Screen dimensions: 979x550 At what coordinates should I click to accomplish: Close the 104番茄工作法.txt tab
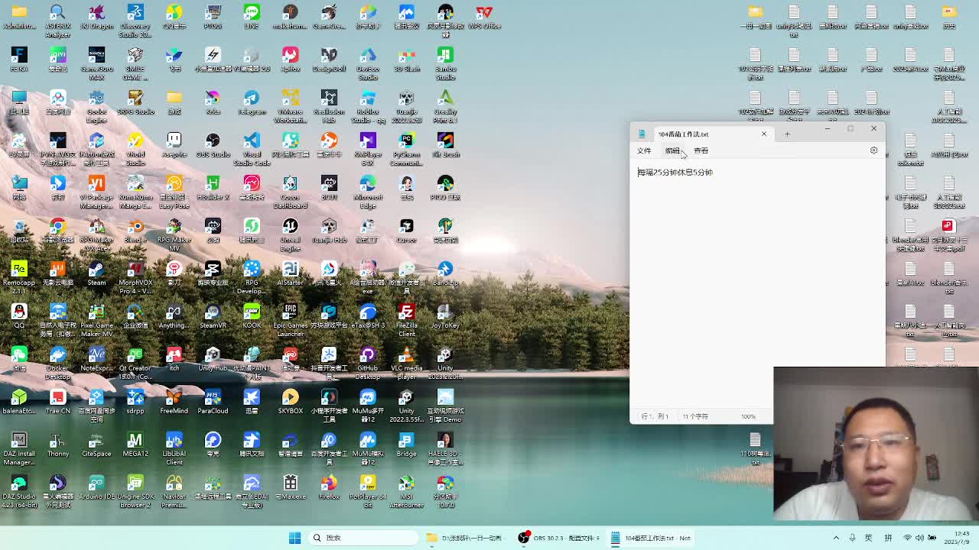click(763, 134)
